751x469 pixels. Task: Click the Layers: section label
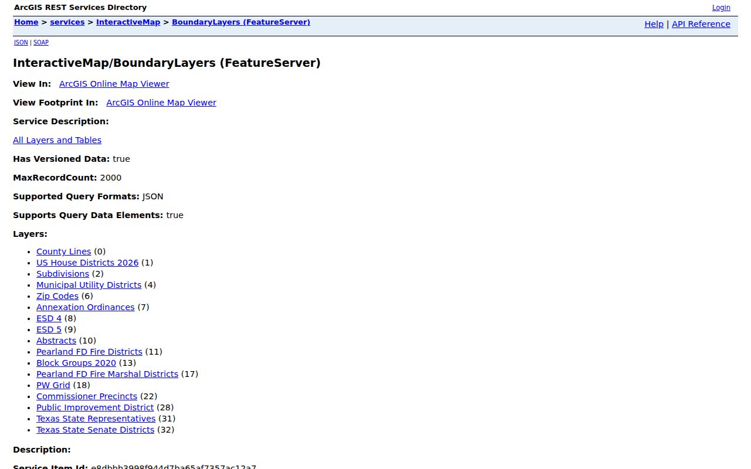[30, 234]
